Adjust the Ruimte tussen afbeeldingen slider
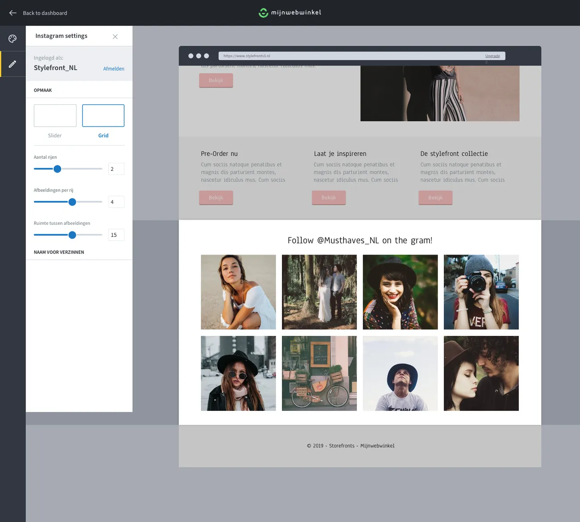Screen dimensions: 580x522 click(72, 235)
